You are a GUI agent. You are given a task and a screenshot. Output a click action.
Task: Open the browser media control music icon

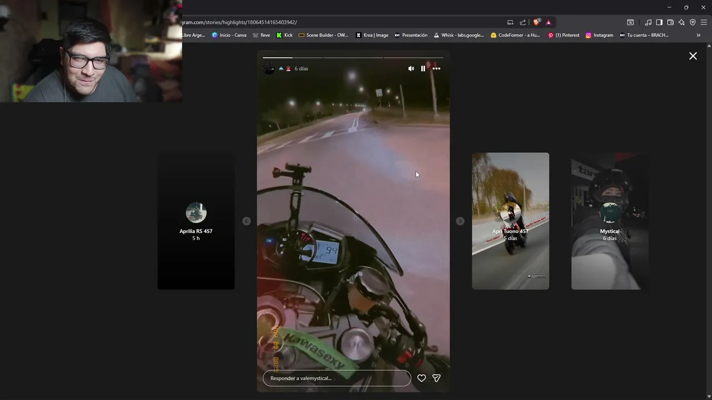648,22
